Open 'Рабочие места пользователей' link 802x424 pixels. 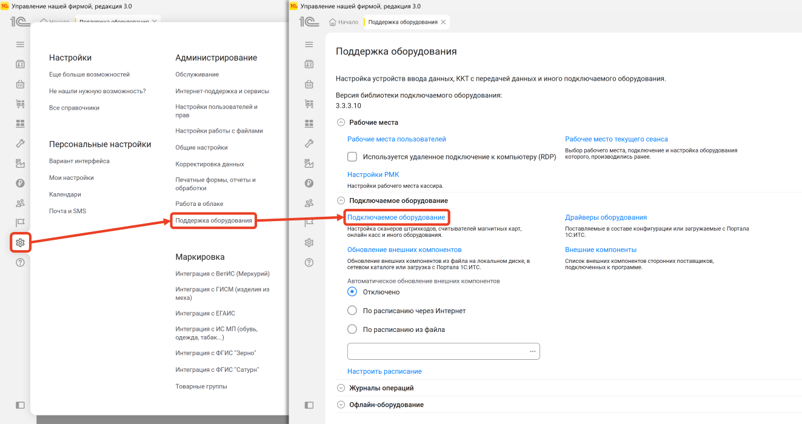tap(396, 139)
